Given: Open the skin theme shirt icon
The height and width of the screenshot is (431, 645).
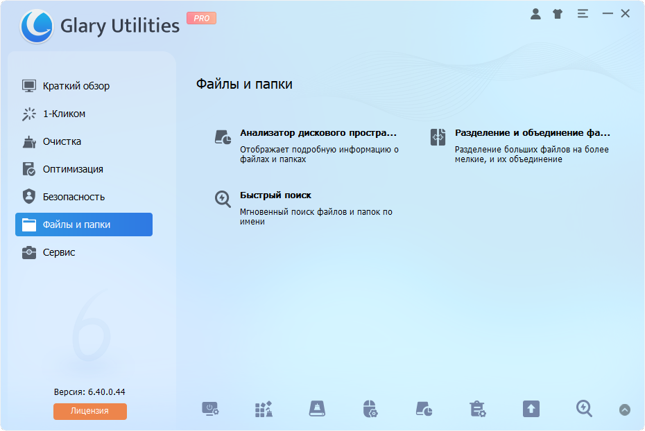Looking at the screenshot, I should click(558, 14).
